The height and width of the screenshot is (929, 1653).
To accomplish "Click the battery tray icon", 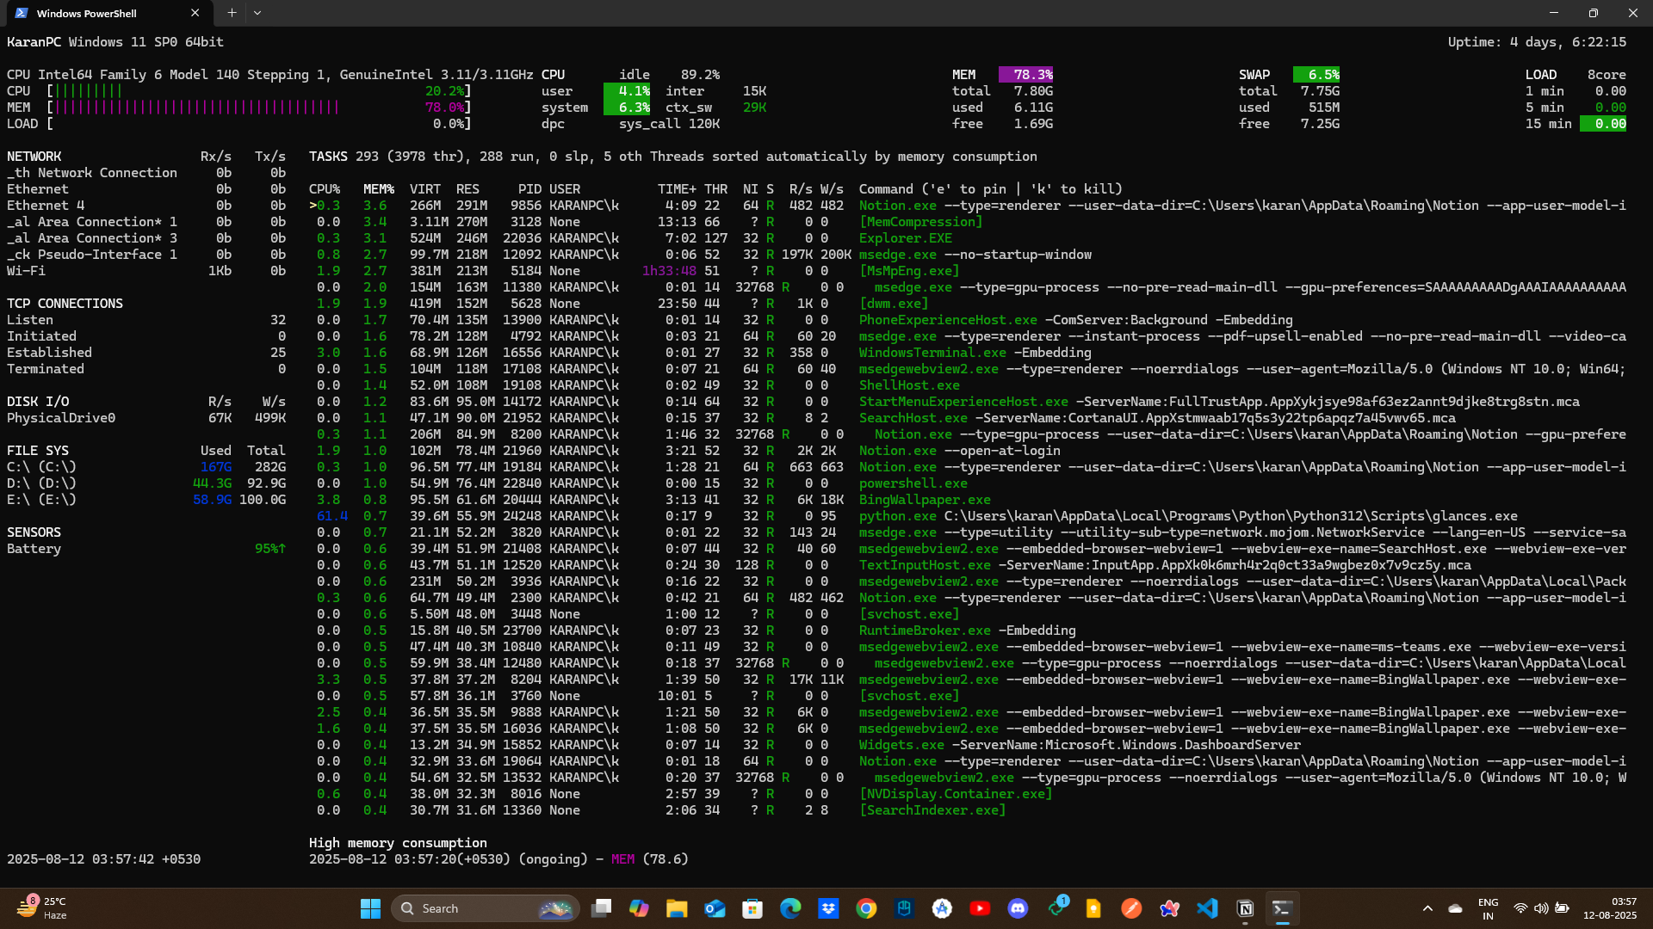I will [1562, 908].
